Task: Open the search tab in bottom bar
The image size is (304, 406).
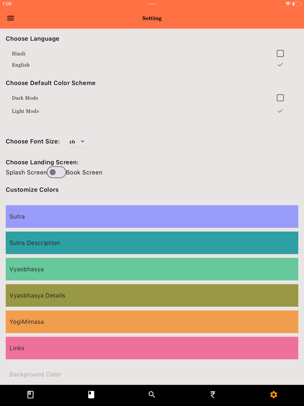Action: 152,395
